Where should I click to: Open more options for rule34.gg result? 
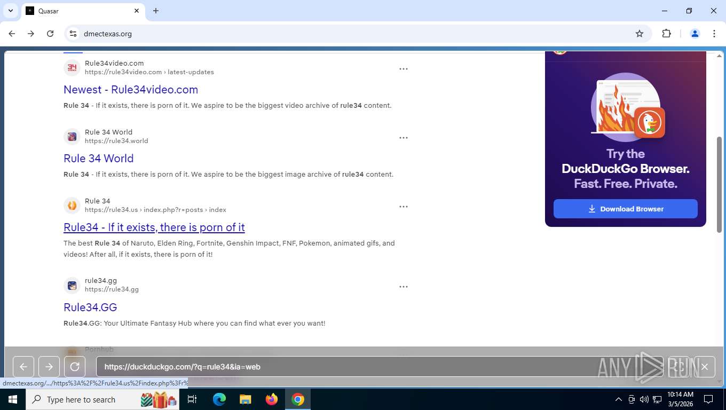404,286
